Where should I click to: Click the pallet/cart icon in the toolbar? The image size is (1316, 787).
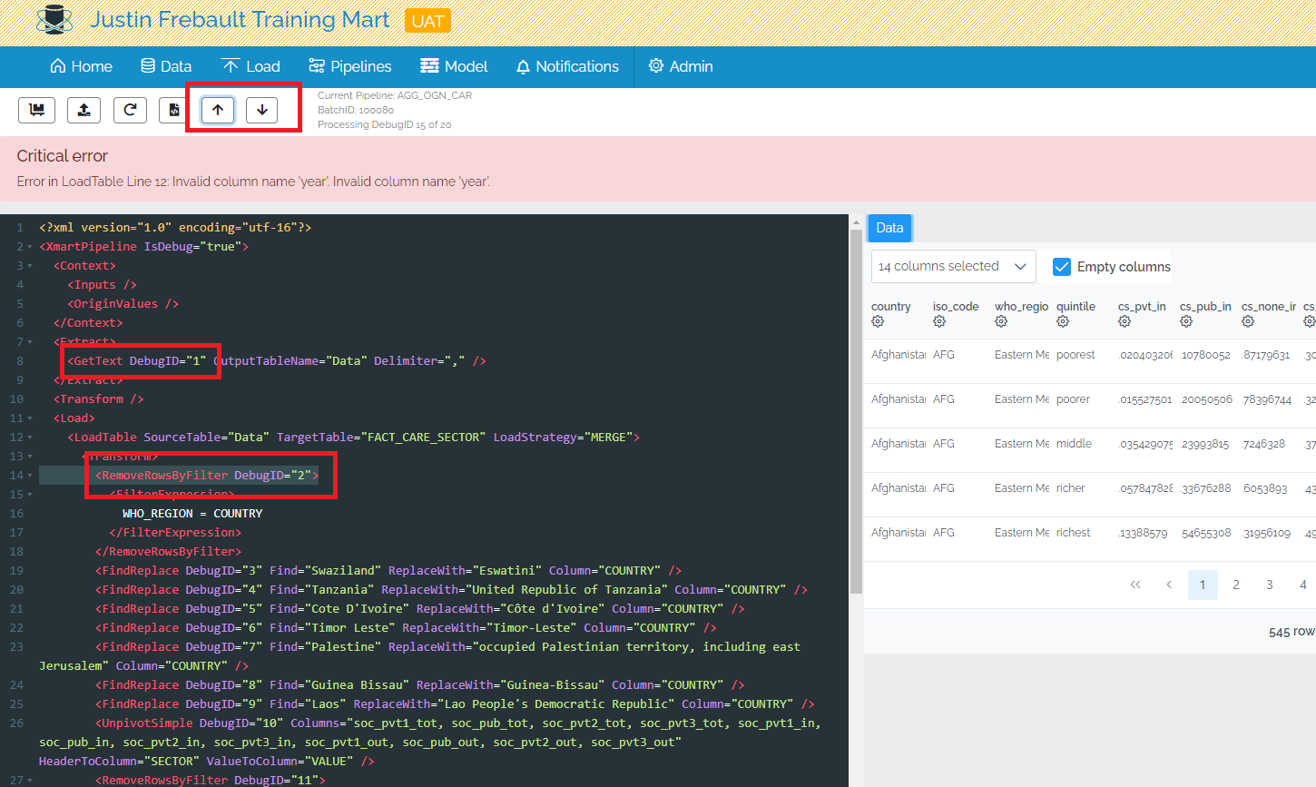[36, 110]
